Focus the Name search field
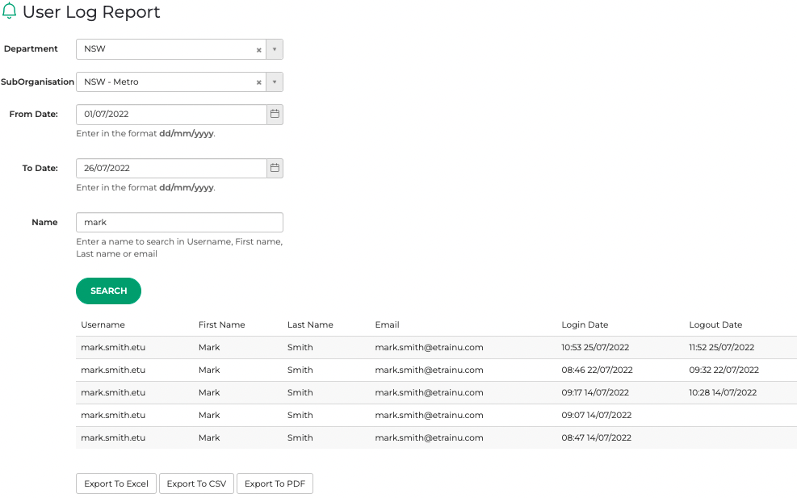The height and width of the screenshot is (498, 797). point(179,222)
